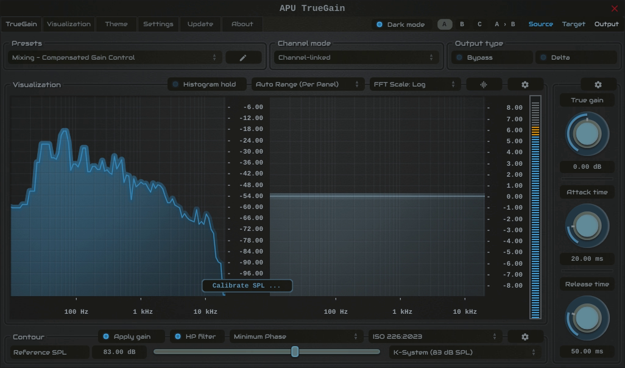This screenshot has width=625, height=368.
Task: Switch to the Visualization tab
Action: coord(69,24)
